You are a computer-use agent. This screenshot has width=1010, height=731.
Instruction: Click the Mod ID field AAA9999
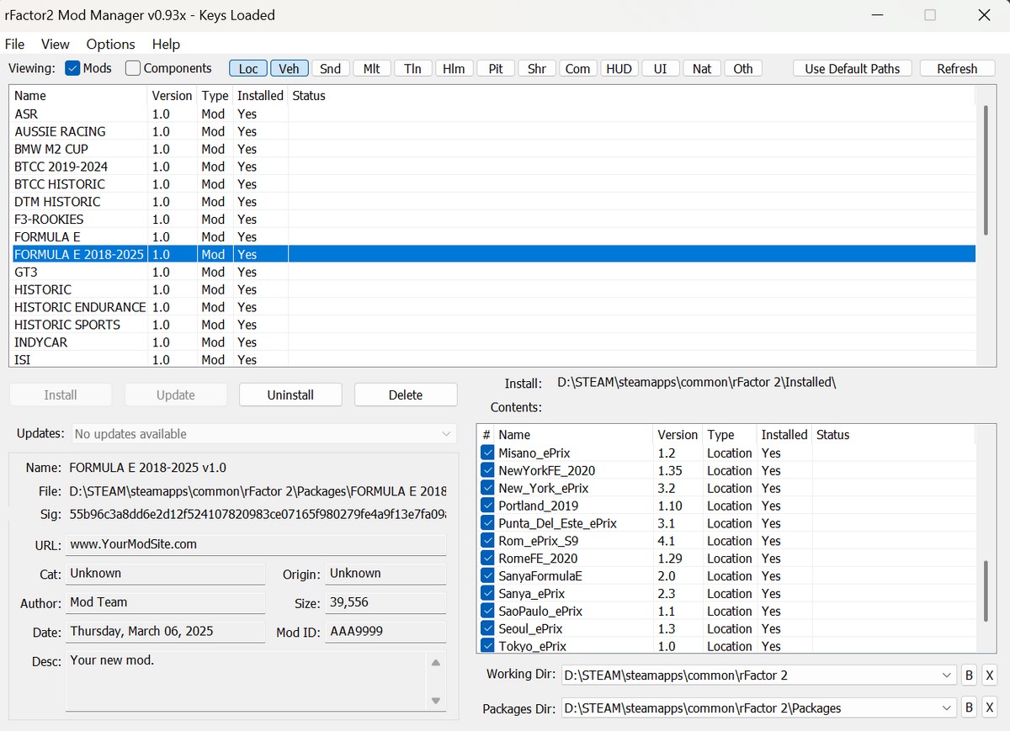(385, 631)
